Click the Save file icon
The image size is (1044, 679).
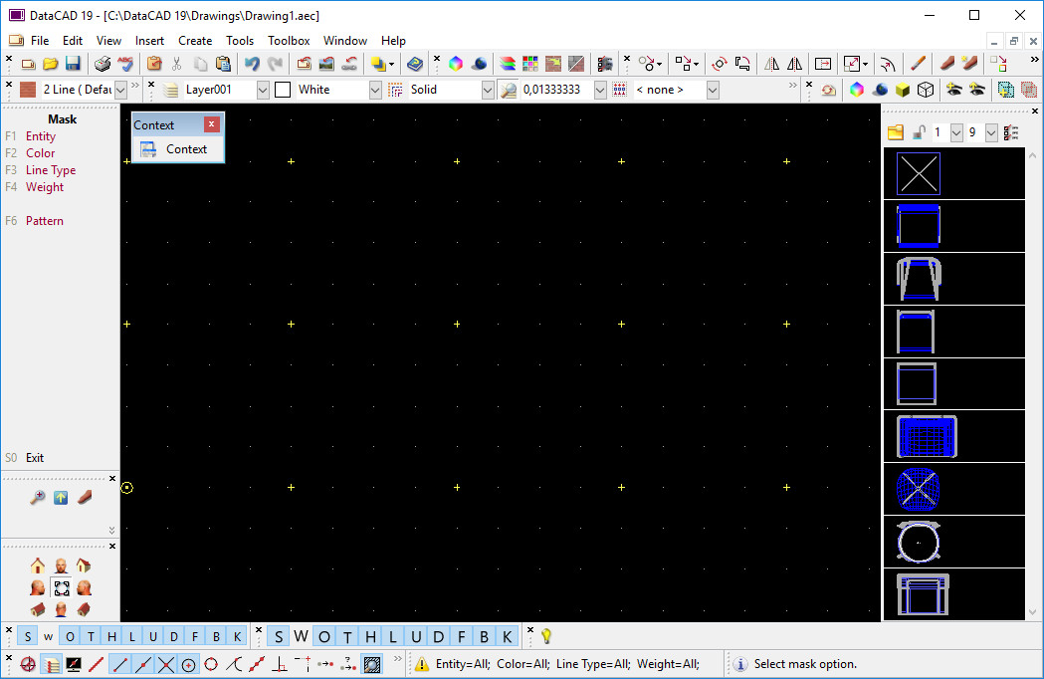point(73,64)
